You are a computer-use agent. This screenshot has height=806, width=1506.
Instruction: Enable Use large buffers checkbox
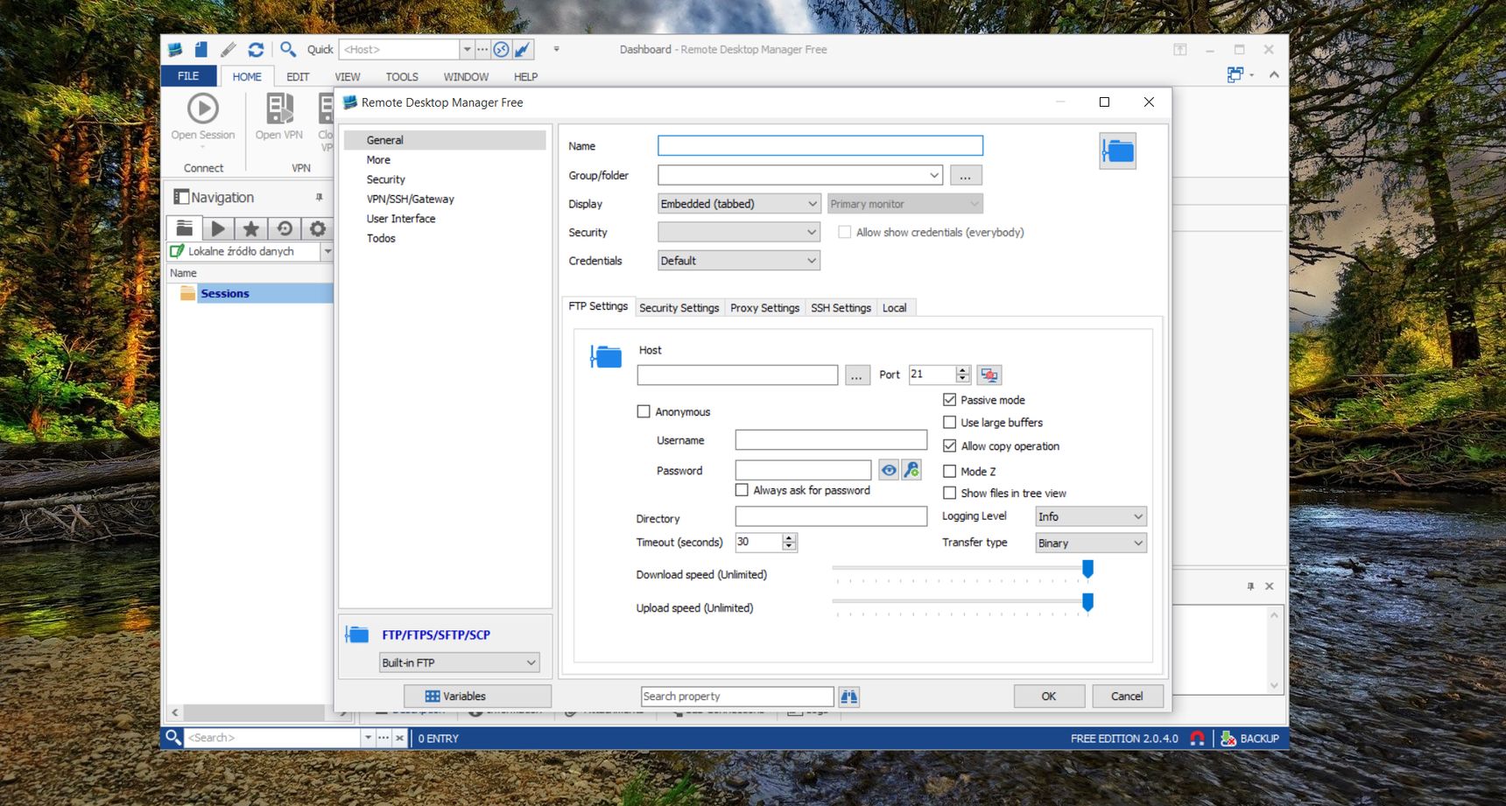pos(949,422)
